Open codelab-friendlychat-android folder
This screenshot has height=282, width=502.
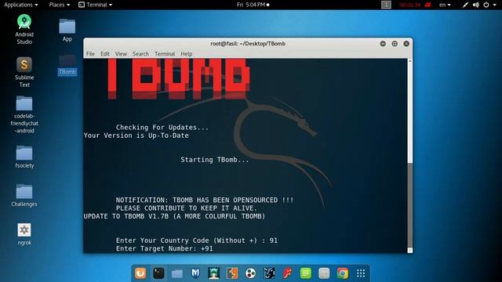point(24,115)
